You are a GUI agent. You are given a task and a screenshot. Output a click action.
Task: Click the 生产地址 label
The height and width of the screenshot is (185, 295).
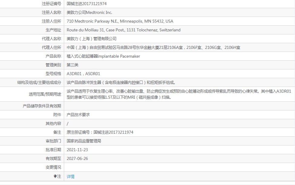pos(54,30)
